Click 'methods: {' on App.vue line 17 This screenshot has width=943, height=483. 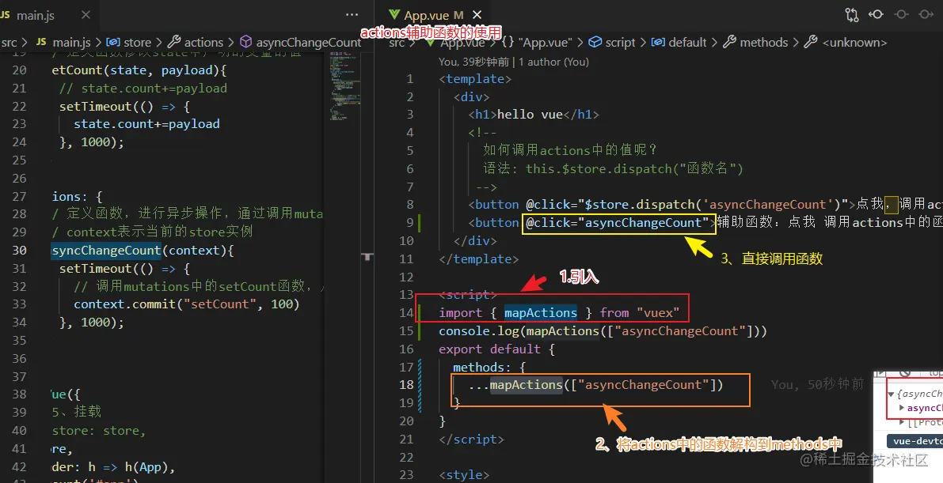[489, 367]
